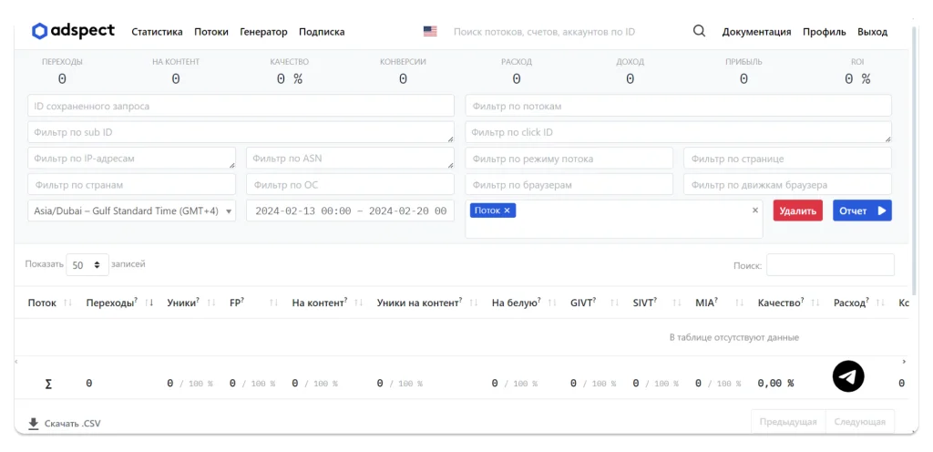Open the Статистика menu item
The height and width of the screenshot is (452, 933).
coord(157,32)
